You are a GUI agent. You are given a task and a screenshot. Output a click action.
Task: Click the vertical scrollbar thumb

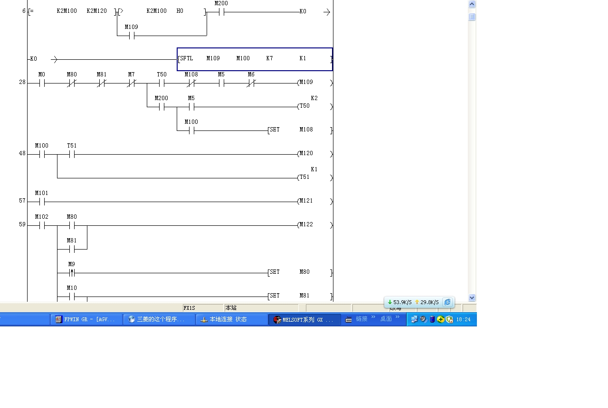pos(472,17)
